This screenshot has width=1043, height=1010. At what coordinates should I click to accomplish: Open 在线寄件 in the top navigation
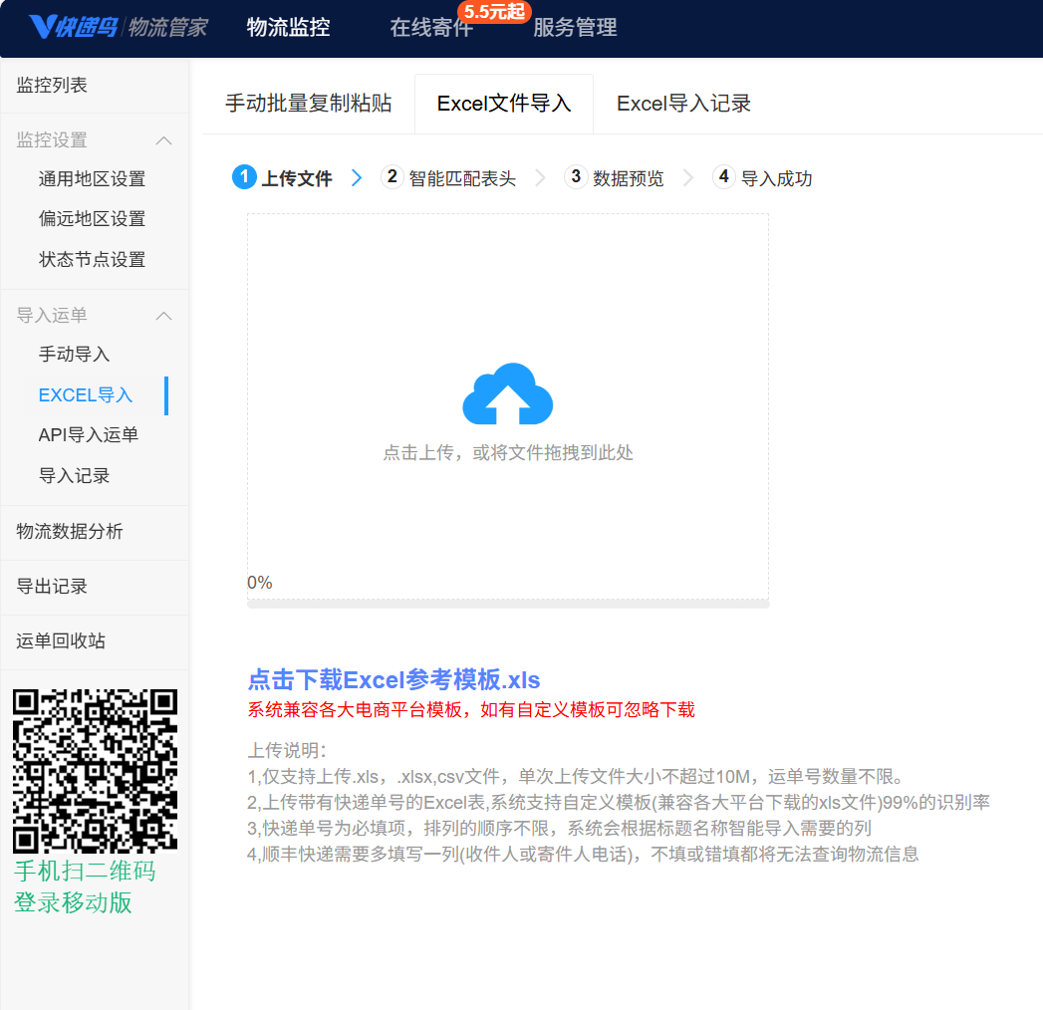430,28
